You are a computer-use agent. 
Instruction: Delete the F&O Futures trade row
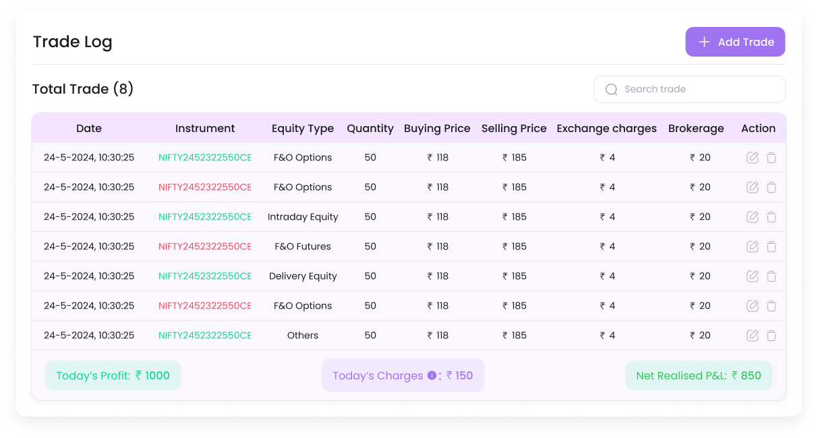pos(771,247)
